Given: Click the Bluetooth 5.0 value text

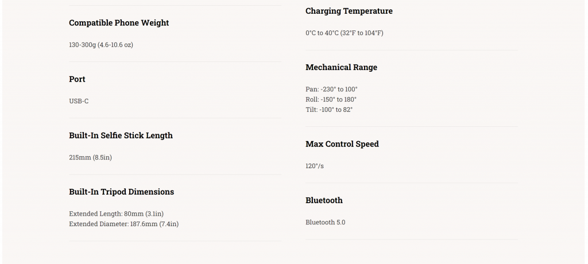Looking at the screenshot, I should coord(326,222).
